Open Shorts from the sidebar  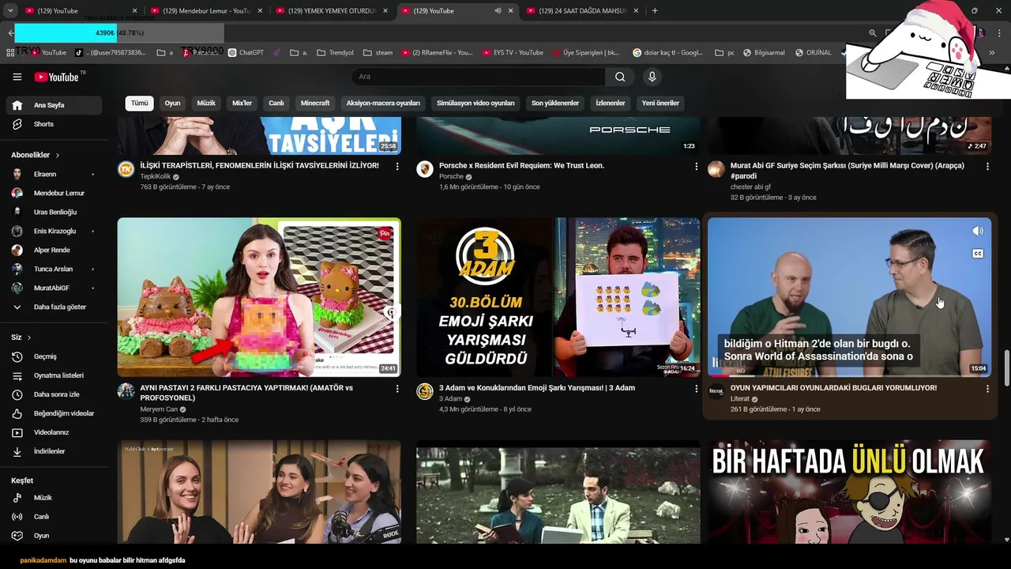pos(53,124)
